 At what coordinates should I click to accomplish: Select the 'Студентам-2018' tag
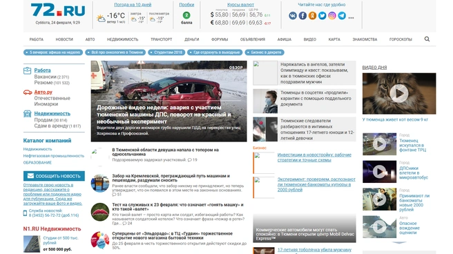[166, 52]
